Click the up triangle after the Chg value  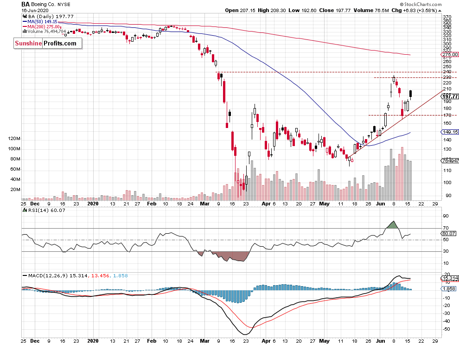click(x=440, y=11)
